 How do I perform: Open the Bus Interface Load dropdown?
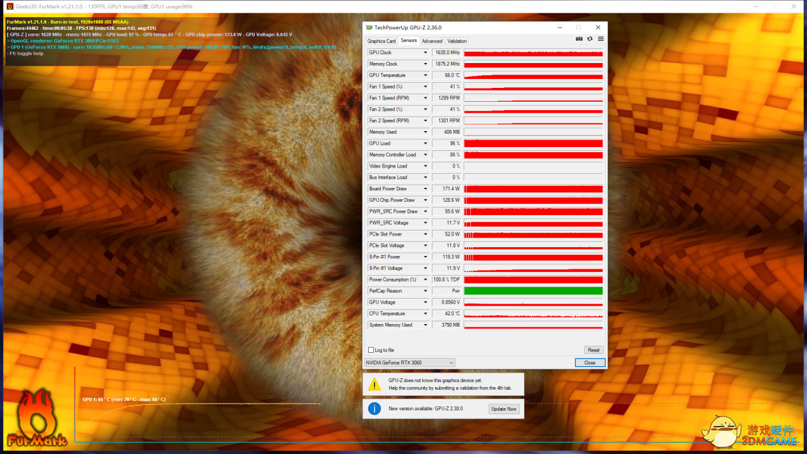click(x=425, y=178)
